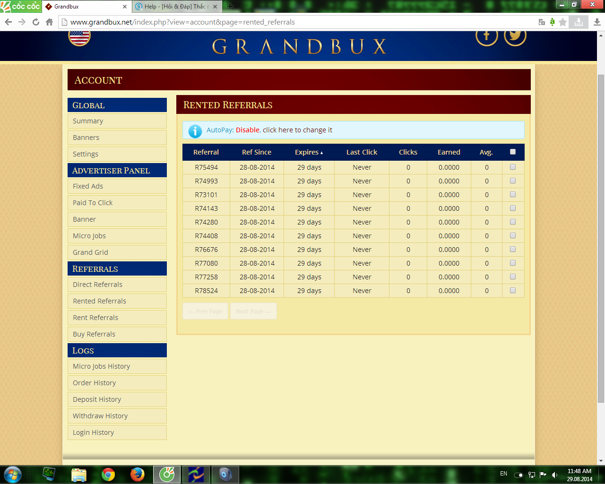Go forward with the forward arrow
Screen dimensions: 605x484
coord(22,22)
